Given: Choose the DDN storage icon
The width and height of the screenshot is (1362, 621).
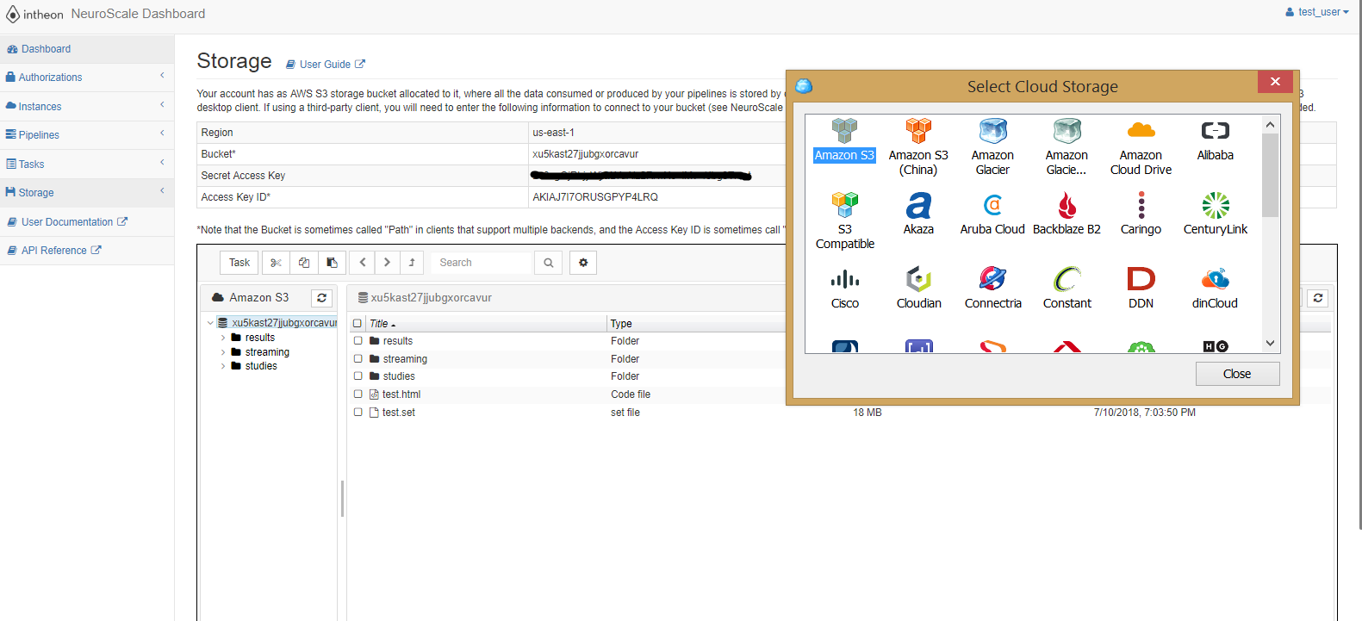Looking at the screenshot, I should pos(1141,279).
